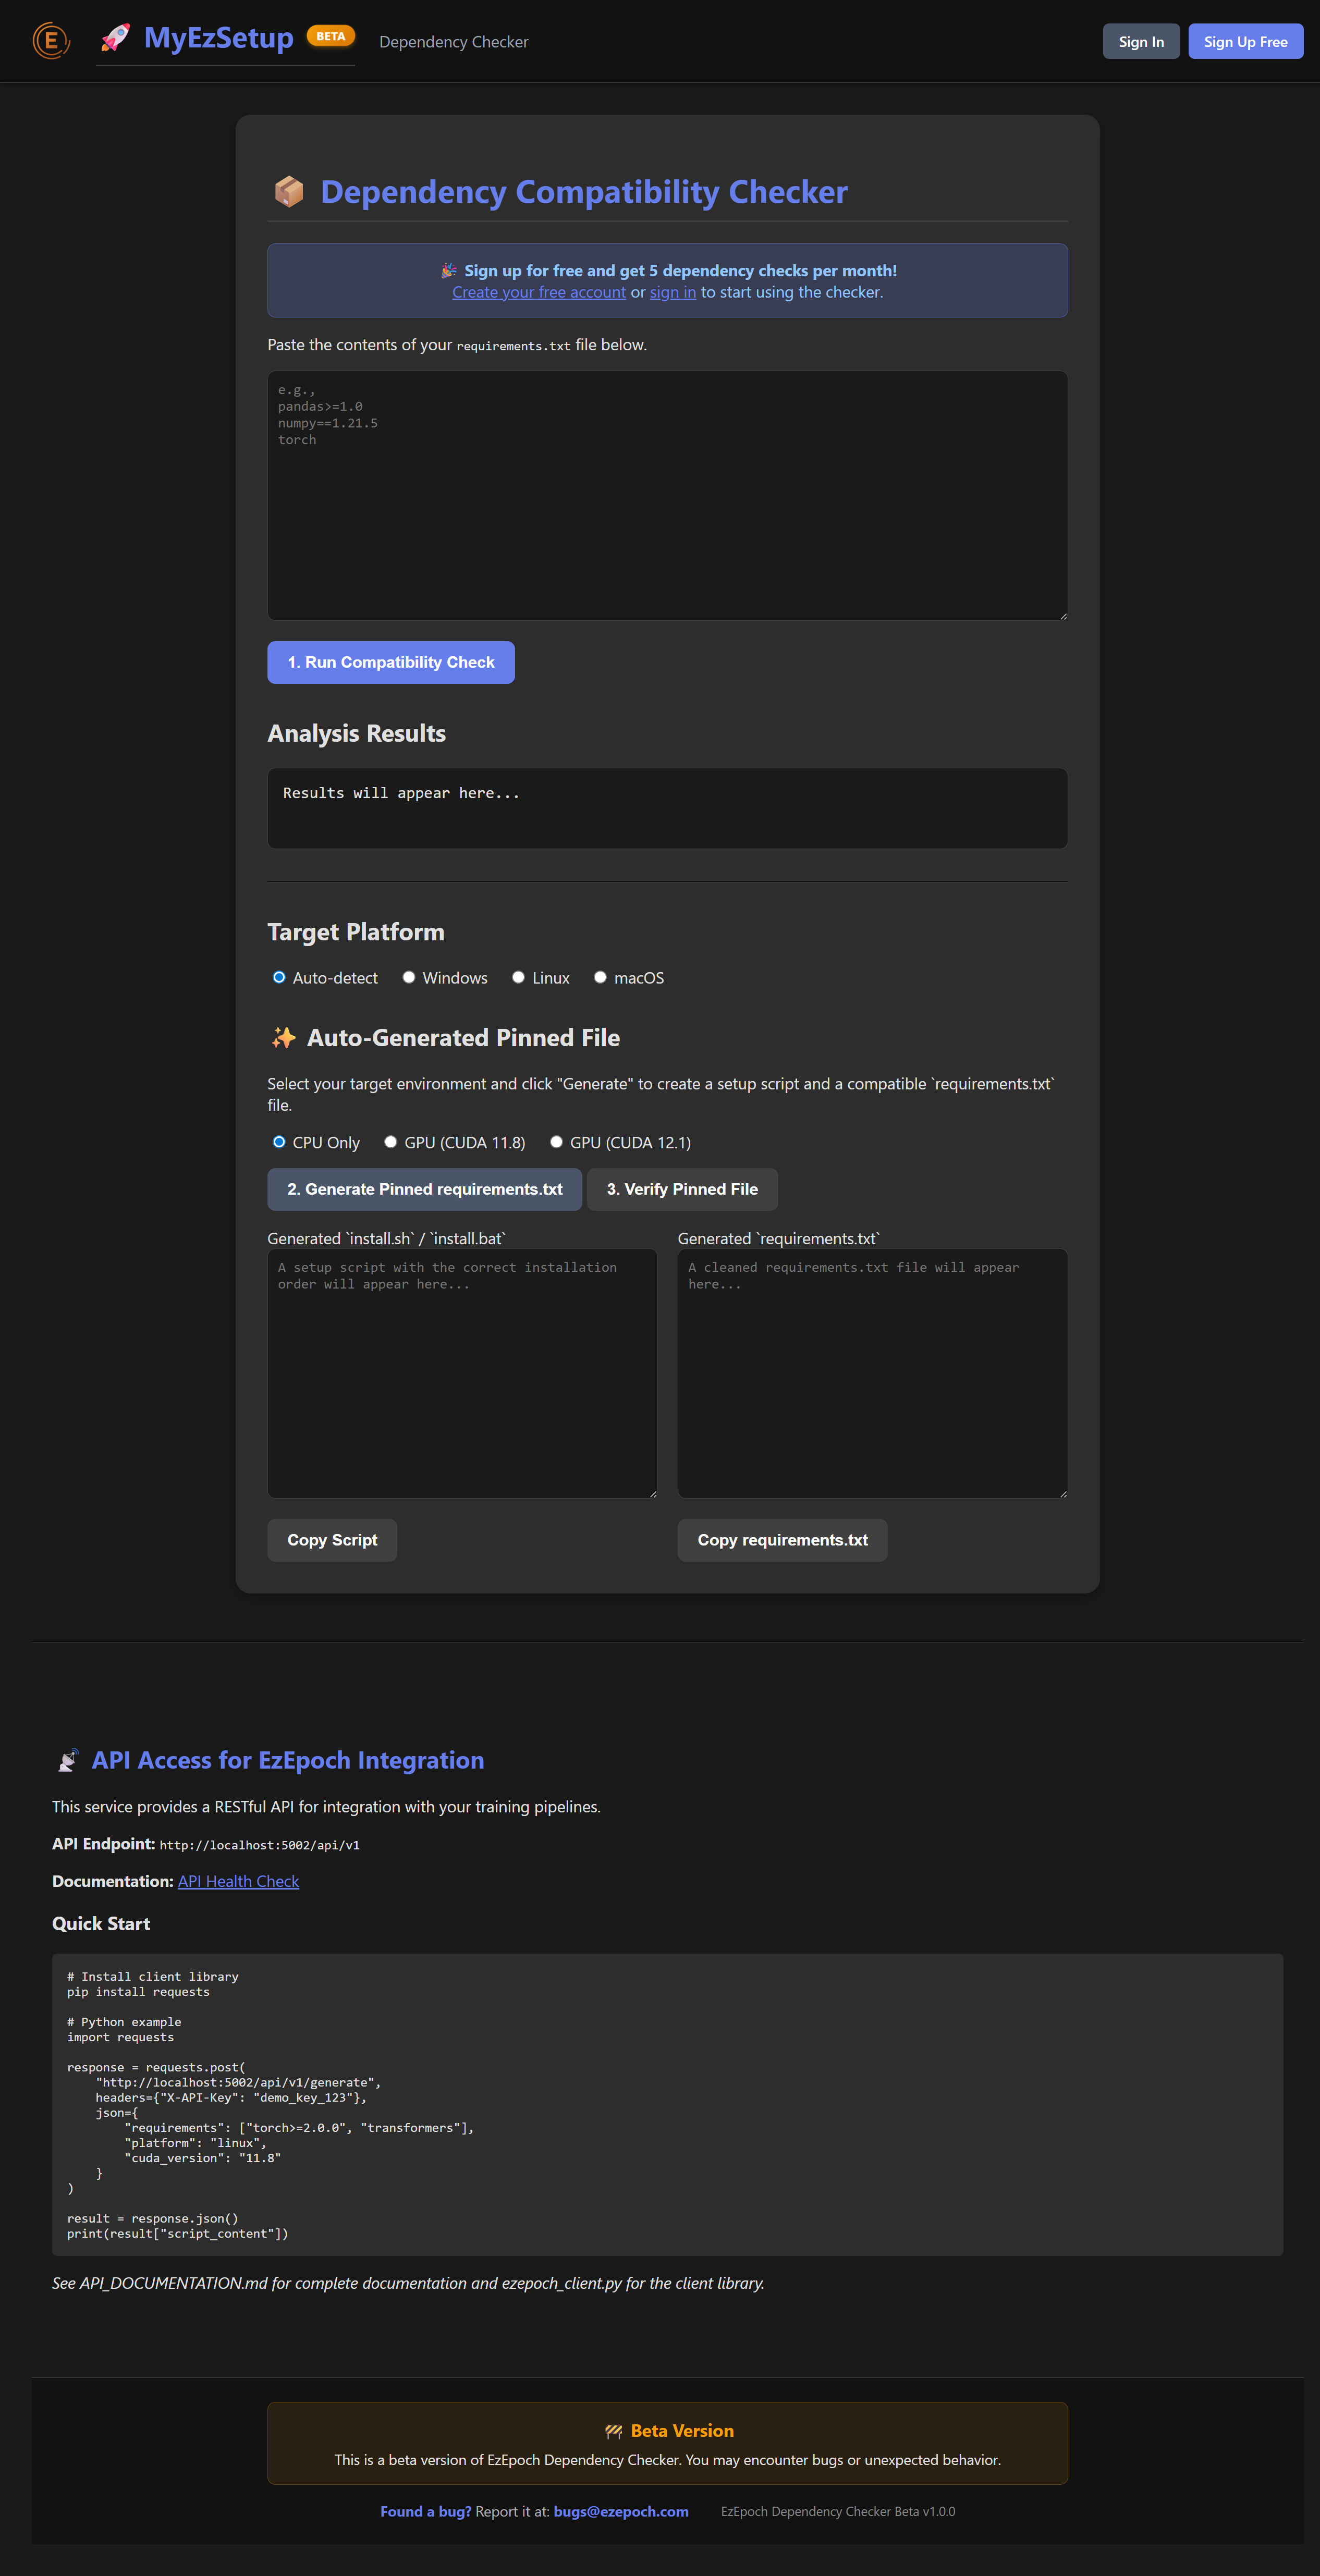The image size is (1320, 2576).
Task: Select GPU (CUDA 12.1) environment
Action: (556, 1142)
